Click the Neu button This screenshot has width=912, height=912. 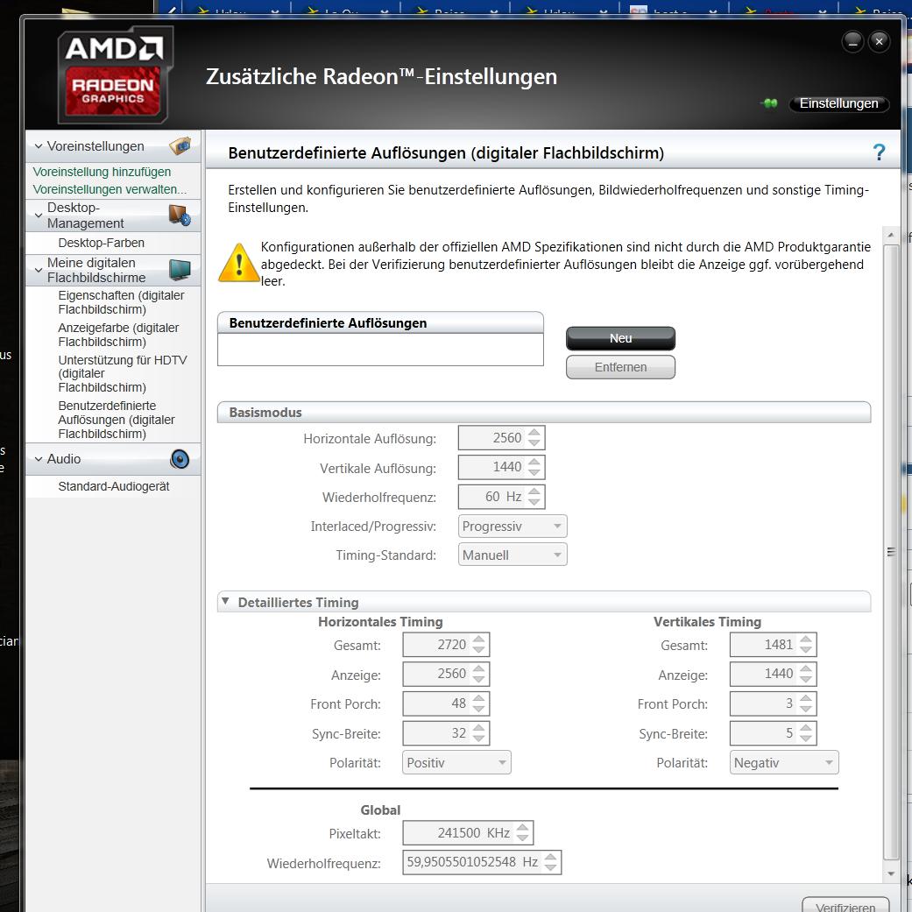pyautogui.click(x=620, y=338)
